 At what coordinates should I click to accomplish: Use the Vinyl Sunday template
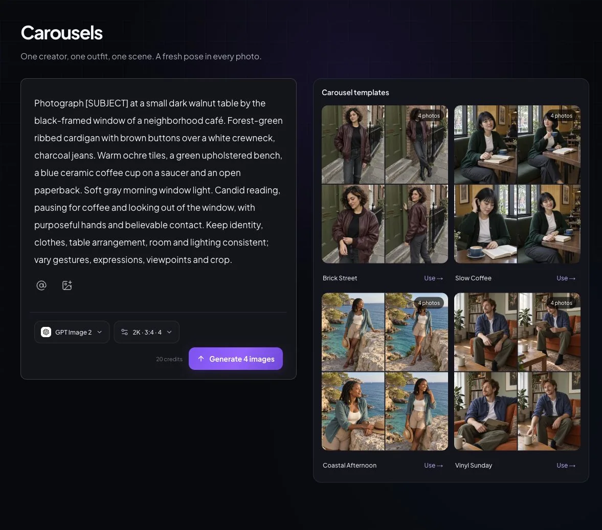566,466
